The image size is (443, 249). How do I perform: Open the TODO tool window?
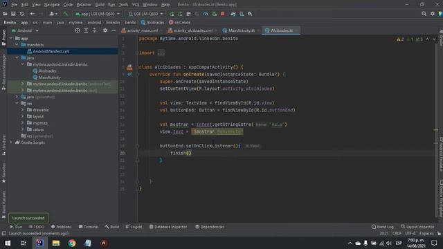pyautogui.click(x=37, y=227)
